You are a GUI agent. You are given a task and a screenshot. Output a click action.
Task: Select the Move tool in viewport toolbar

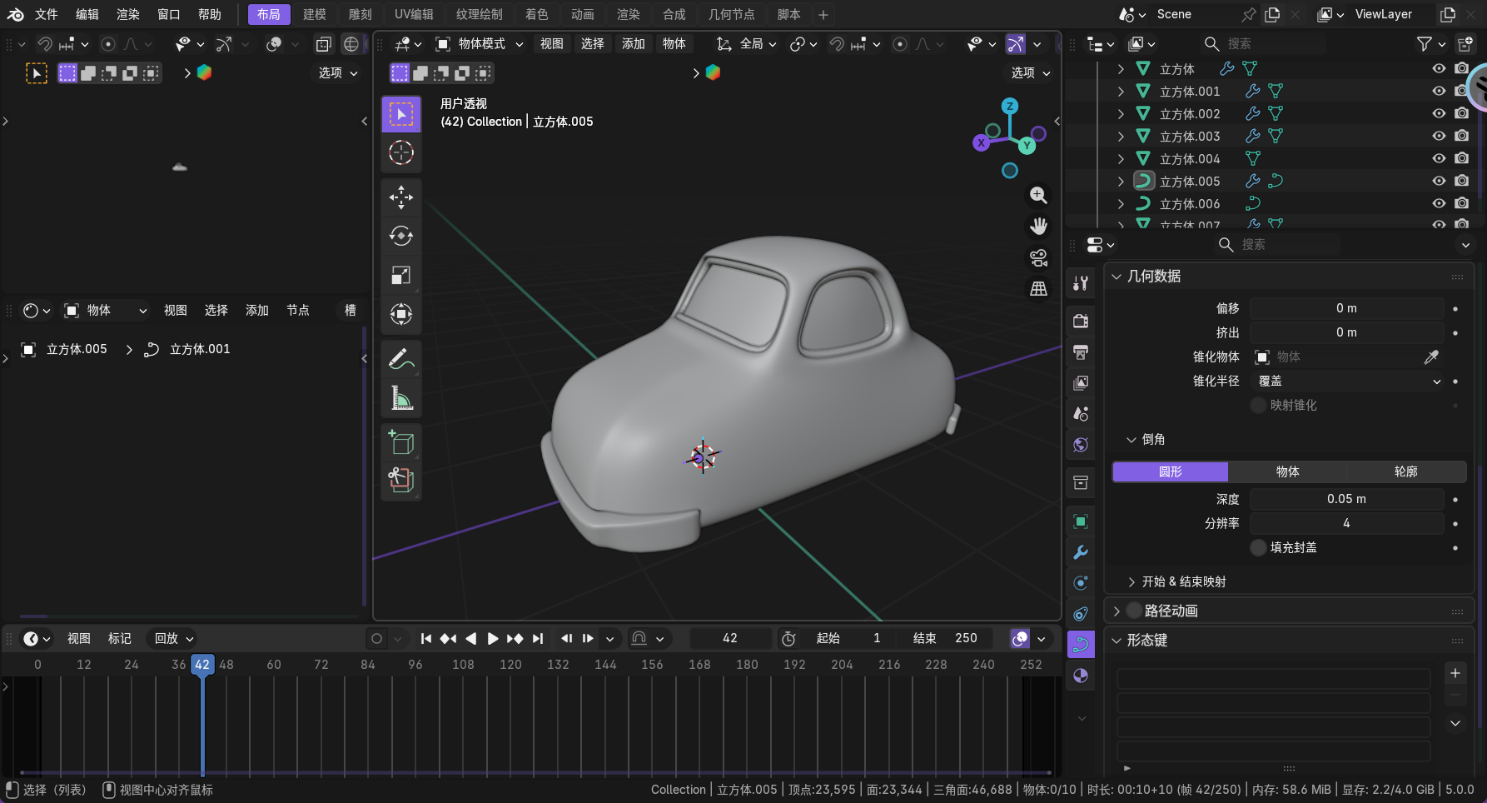401,197
